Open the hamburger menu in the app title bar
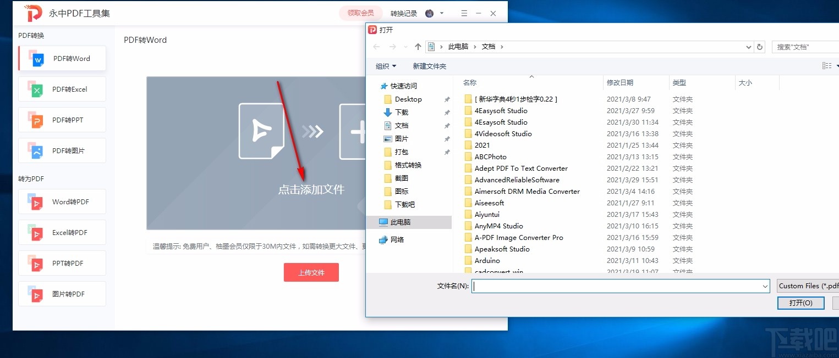Screen dimensions: 839x358 point(464,13)
